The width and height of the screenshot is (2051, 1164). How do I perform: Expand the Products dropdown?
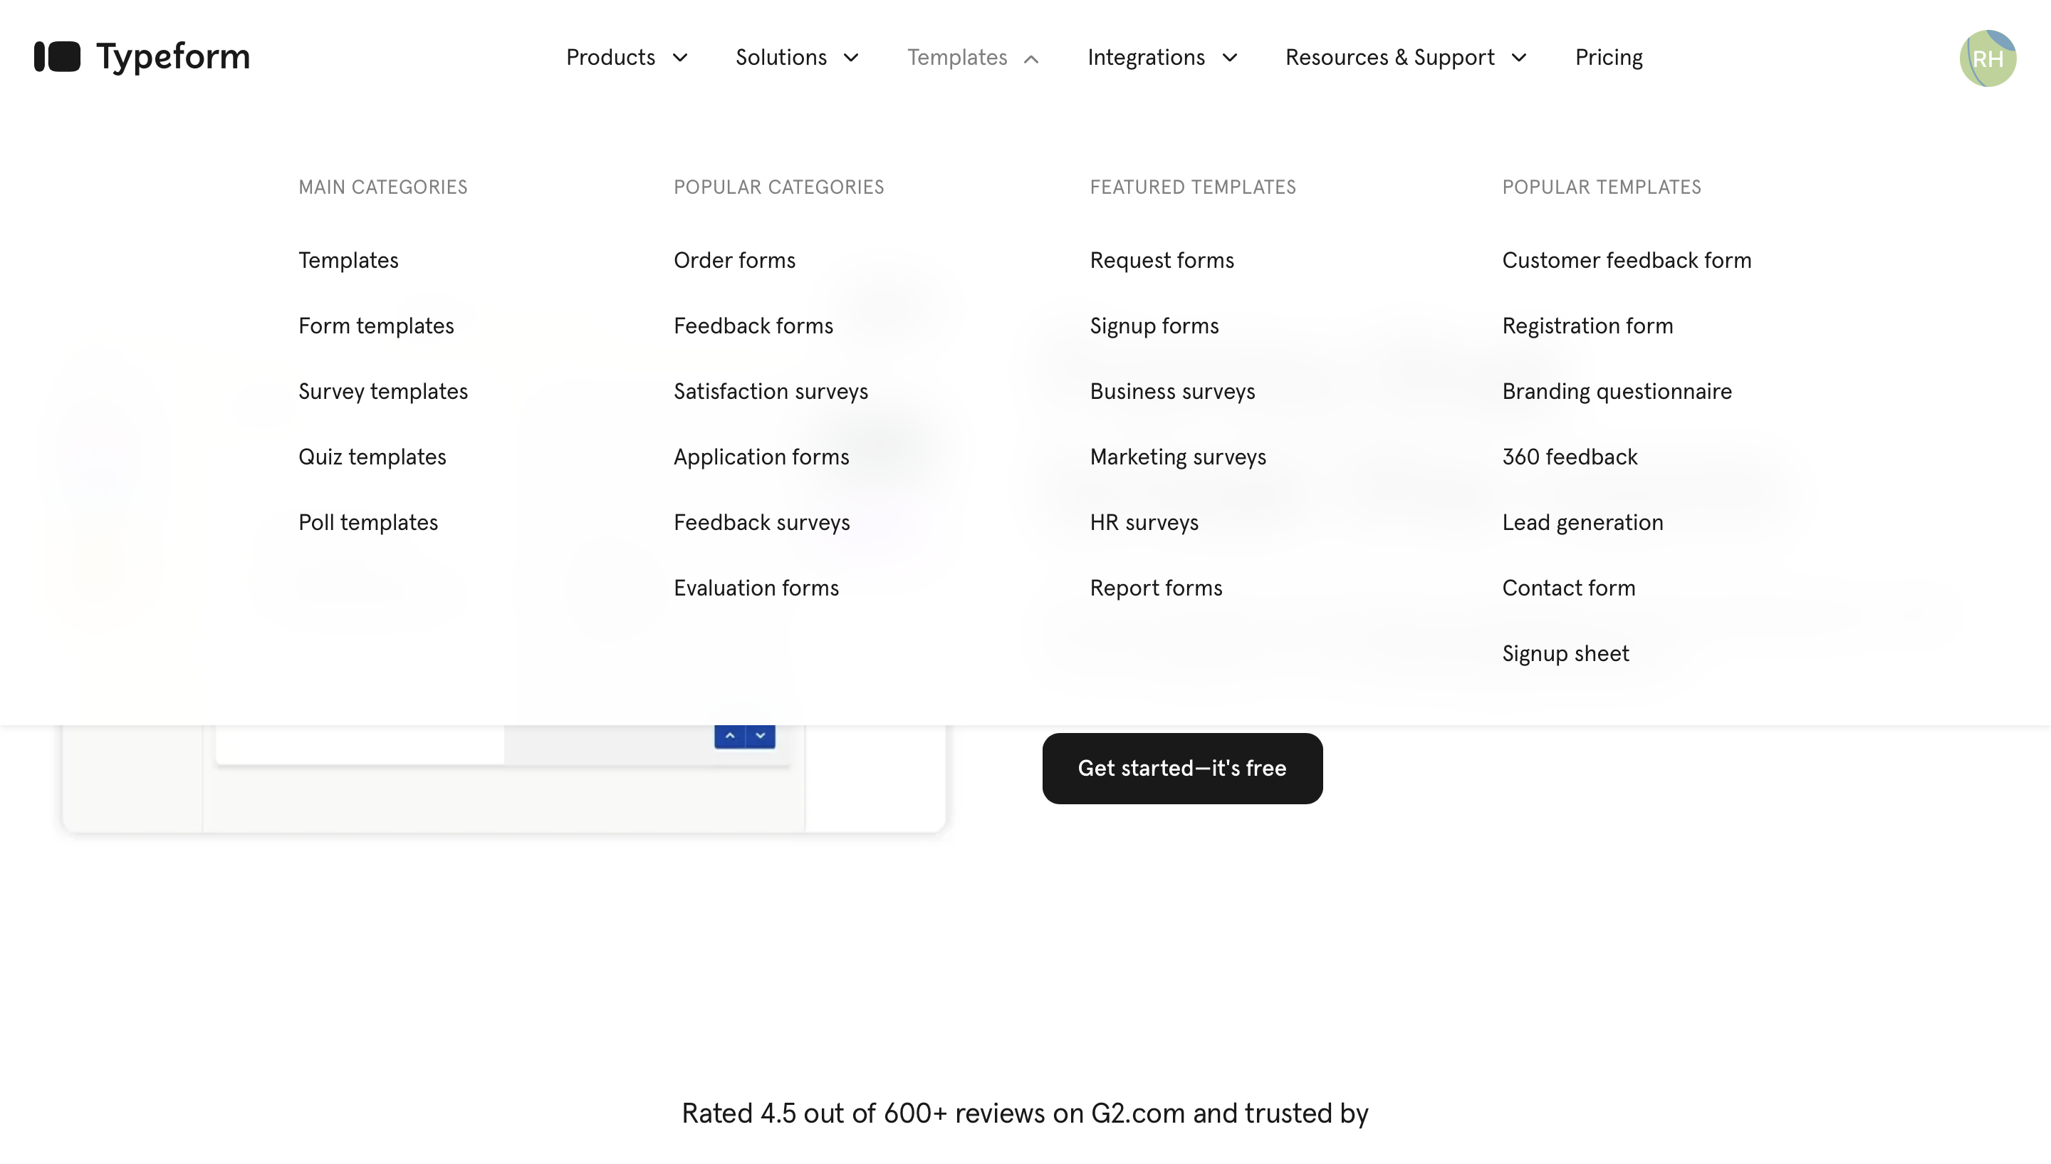coord(627,58)
